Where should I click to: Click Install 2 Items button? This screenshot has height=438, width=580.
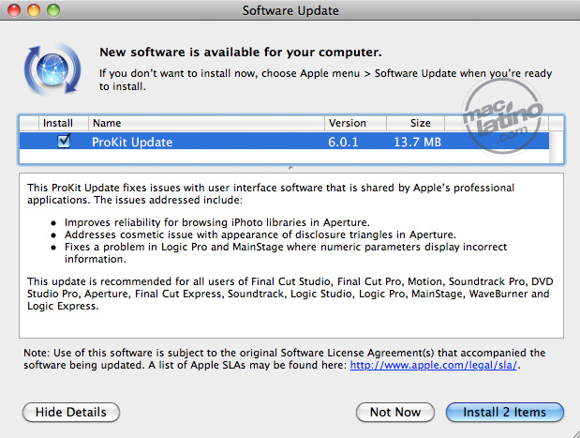click(504, 412)
